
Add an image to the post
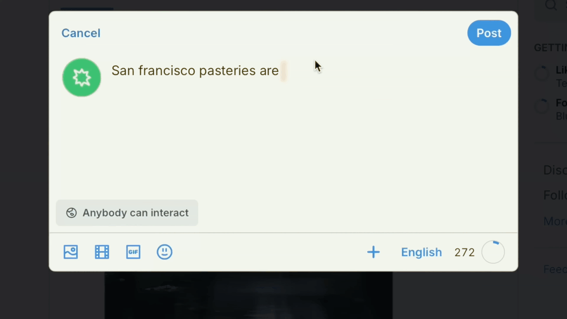pos(70,252)
